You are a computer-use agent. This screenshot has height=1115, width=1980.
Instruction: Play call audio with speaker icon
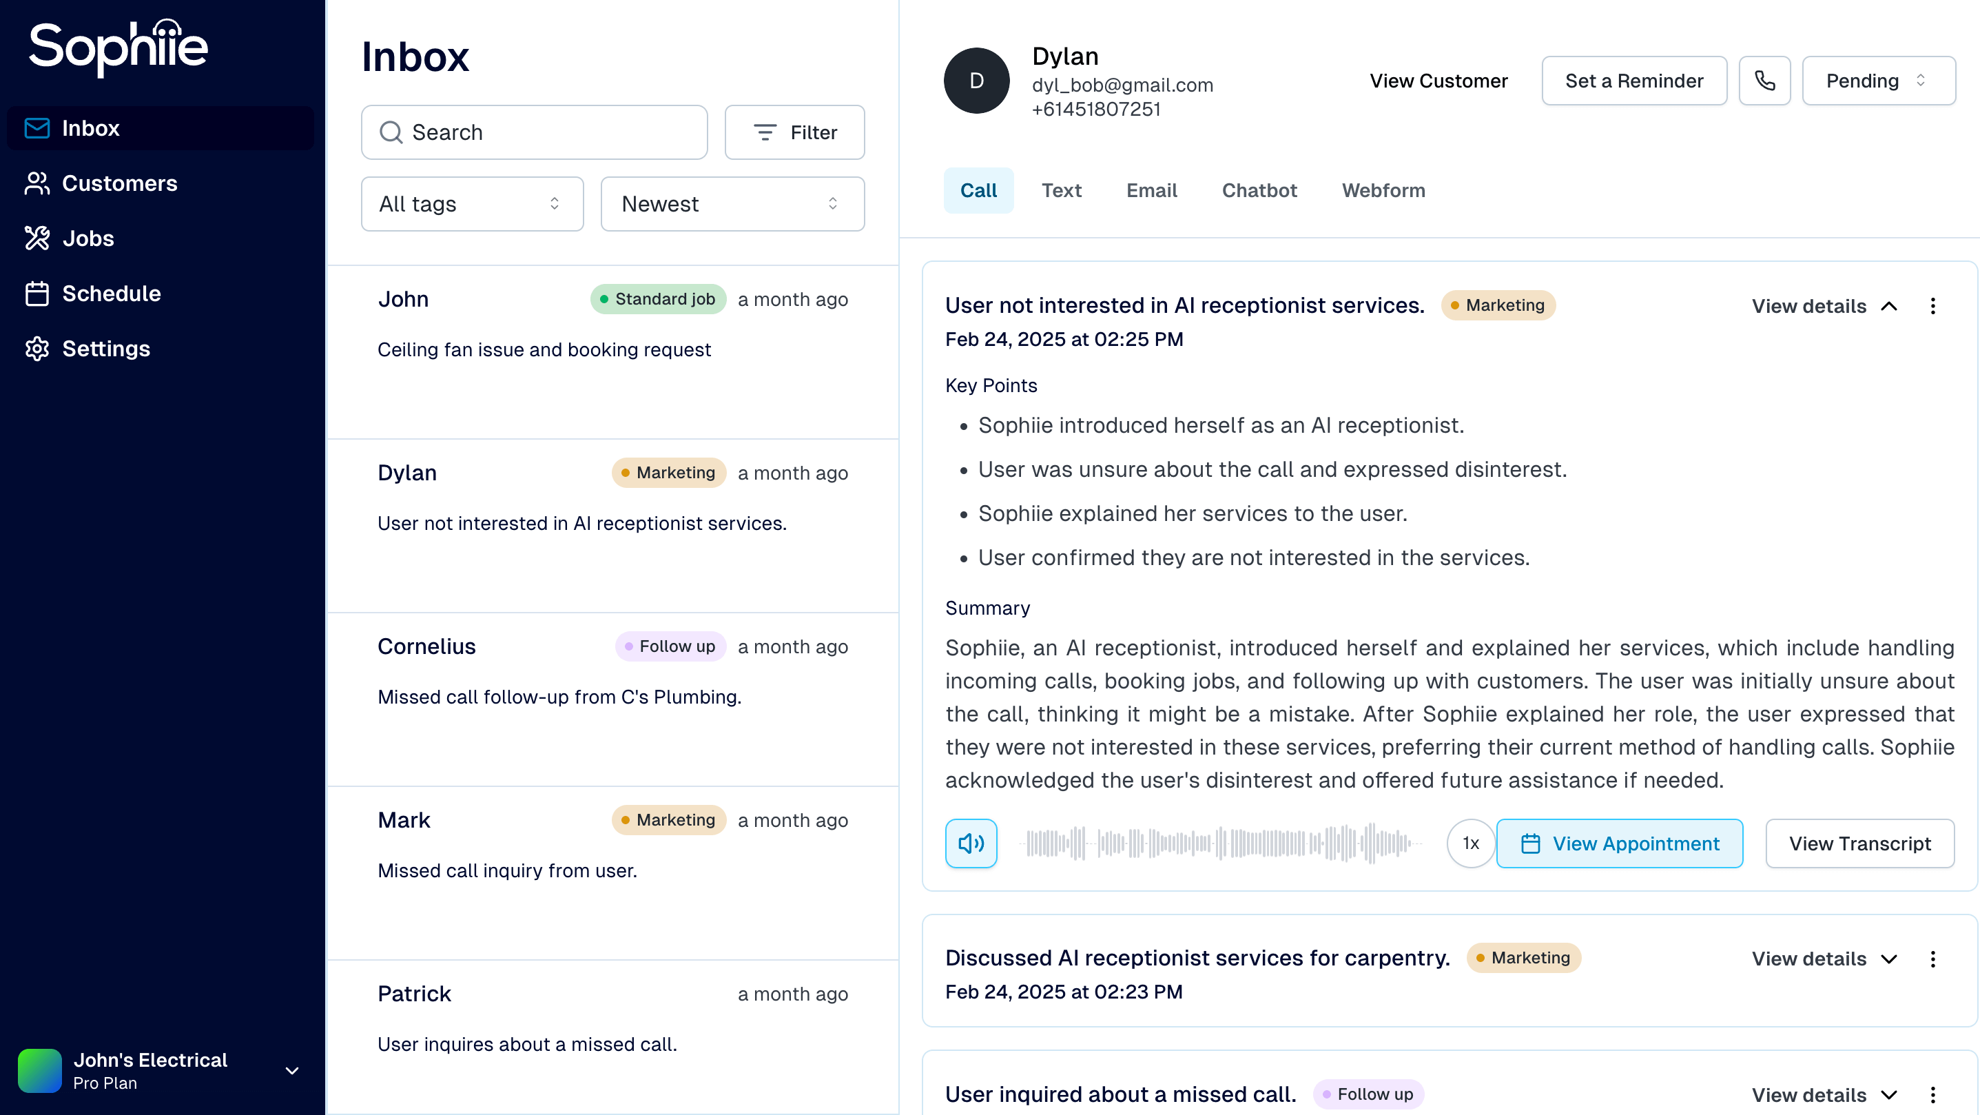(x=971, y=843)
